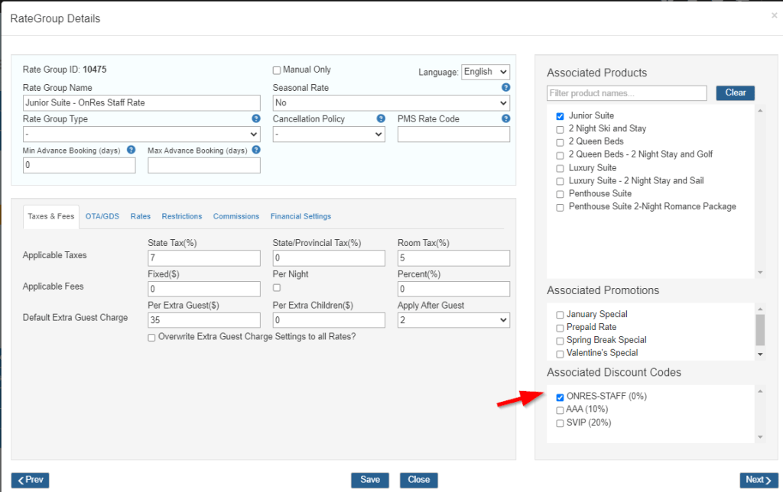Open the Language dropdown
Image resolution: width=783 pixels, height=492 pixels.
(x=486, y=72)
